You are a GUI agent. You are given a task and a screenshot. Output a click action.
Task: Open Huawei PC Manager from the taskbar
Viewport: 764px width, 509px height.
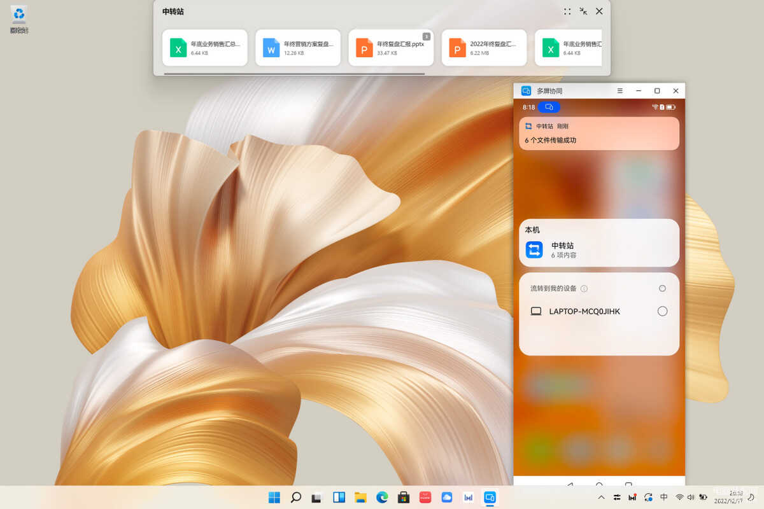tap(468, 498)
